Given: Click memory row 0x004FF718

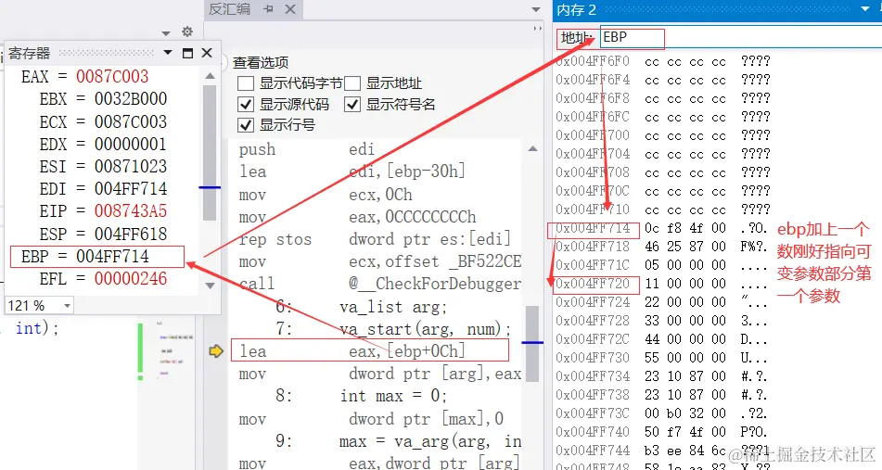Looking at the screenshot, I should click(662, 247).
